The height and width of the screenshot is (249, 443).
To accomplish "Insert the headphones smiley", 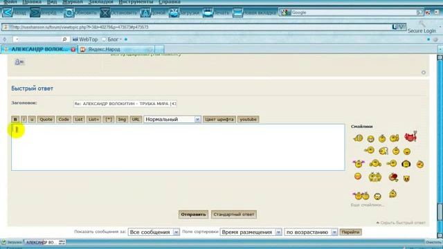I will tap(406, 164).
